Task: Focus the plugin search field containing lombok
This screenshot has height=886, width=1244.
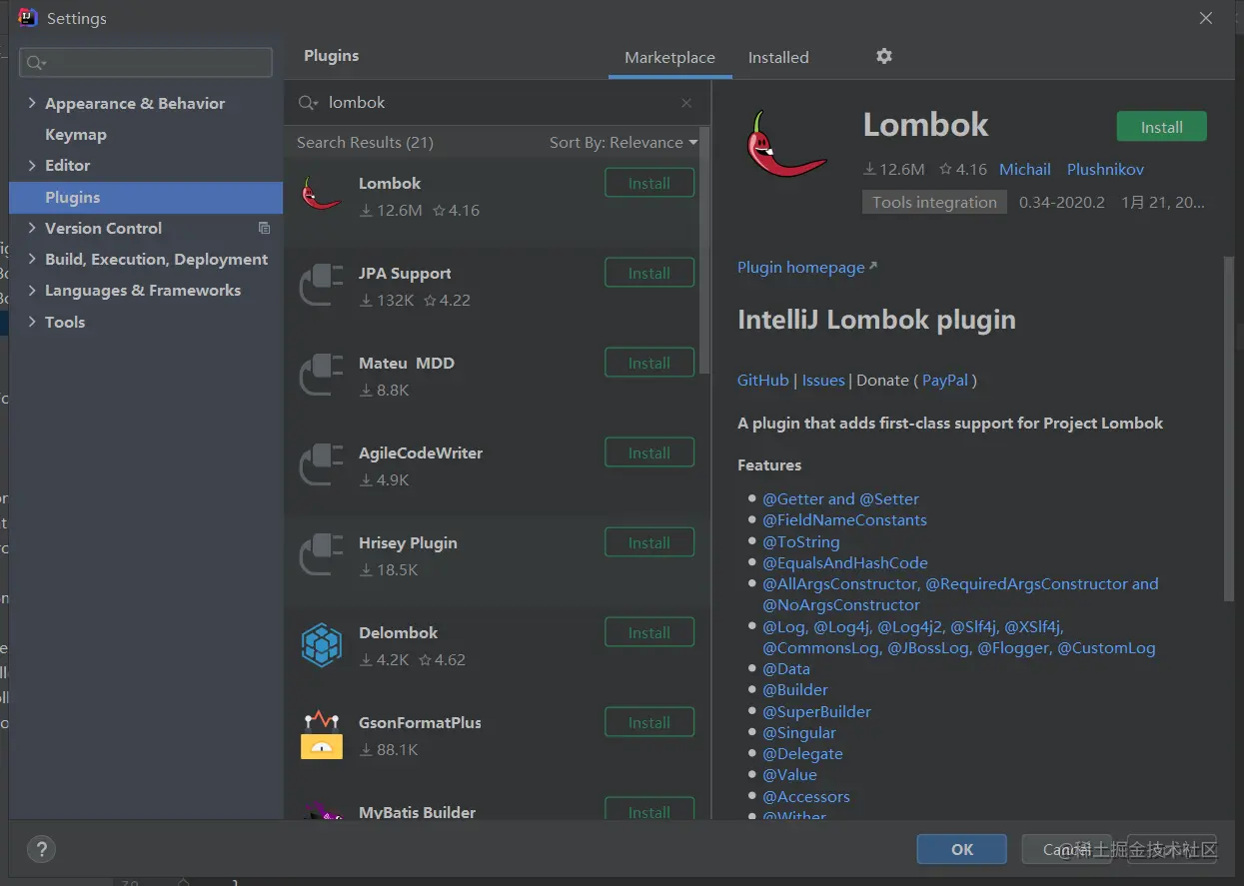Action: [x=500, y=103]
